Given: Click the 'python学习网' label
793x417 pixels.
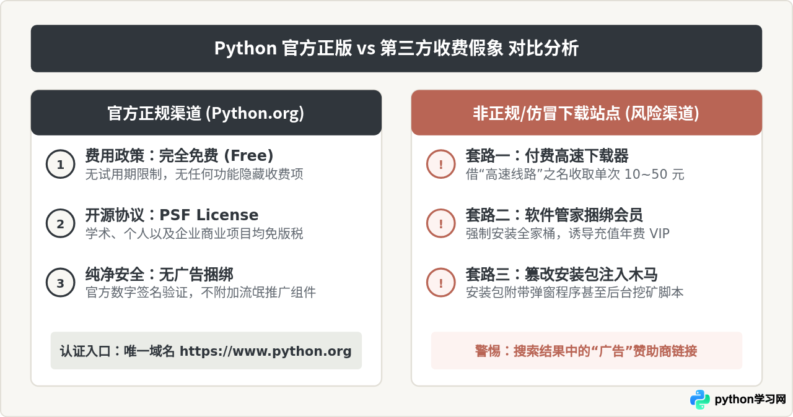Looking at the screenshot, I should [x=750, y=400].
